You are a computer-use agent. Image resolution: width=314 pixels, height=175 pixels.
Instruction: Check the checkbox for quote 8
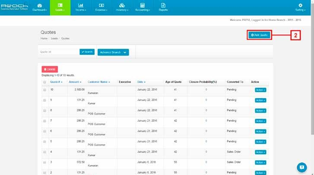(x=45, y=111)
